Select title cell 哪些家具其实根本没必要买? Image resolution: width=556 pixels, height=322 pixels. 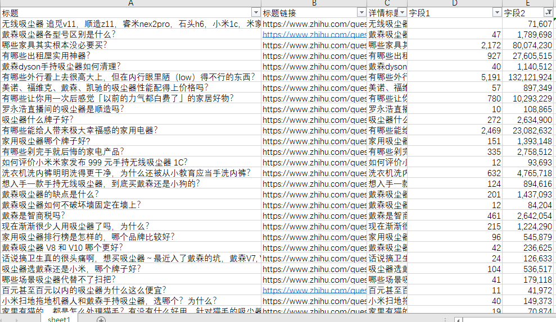click(x=130, y=45)
